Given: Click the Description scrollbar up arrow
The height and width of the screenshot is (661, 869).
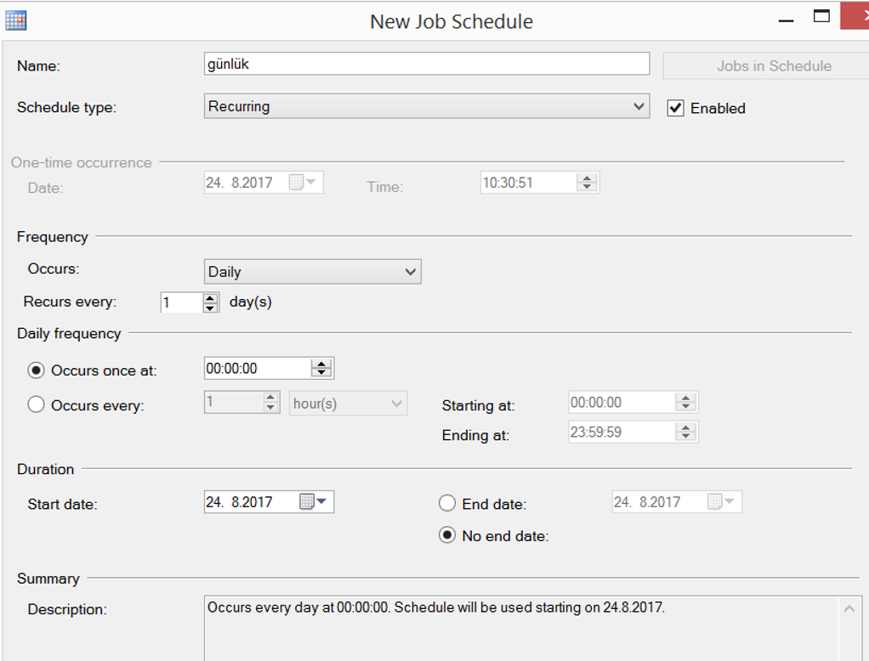Looking at the screenshot, I should [x=849, y=609].
